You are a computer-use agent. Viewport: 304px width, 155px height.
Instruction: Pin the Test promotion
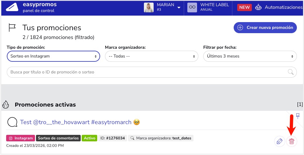coord(298,116)
